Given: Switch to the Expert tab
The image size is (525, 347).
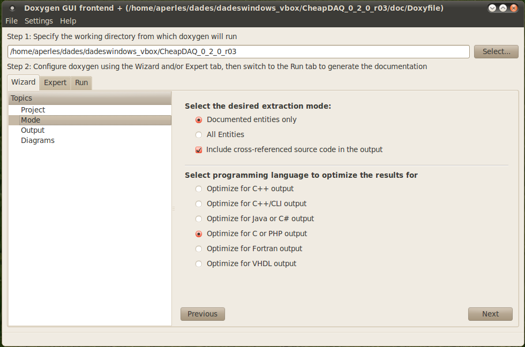Looking at the screenshot, I should [x=55, y=82].
